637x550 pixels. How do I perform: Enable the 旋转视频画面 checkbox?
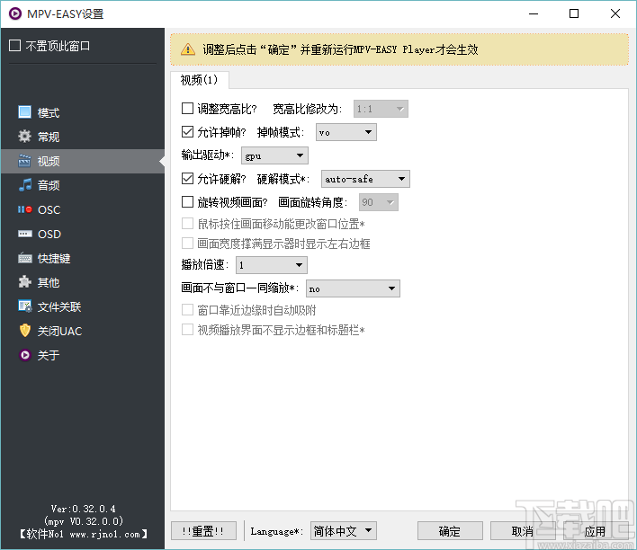coord(188,202)
